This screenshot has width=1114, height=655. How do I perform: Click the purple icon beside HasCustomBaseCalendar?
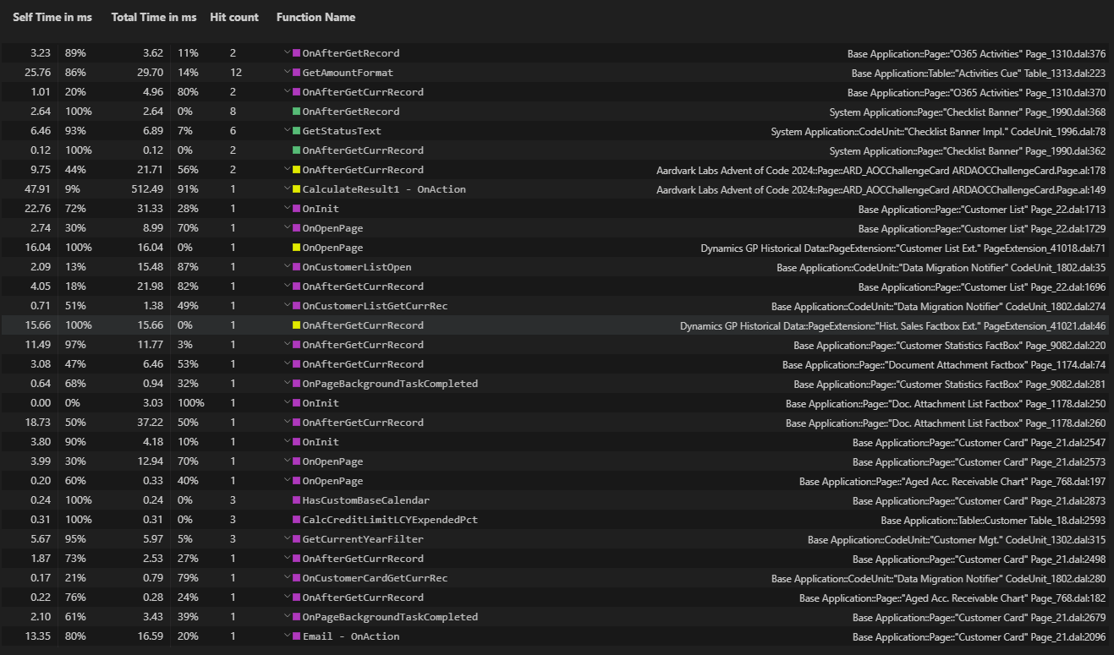pyautogui.click(x=297, y=500)
